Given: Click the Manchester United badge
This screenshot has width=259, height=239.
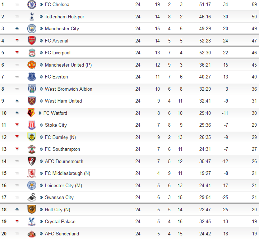Looking at the screenshot, I should point(32,65).
